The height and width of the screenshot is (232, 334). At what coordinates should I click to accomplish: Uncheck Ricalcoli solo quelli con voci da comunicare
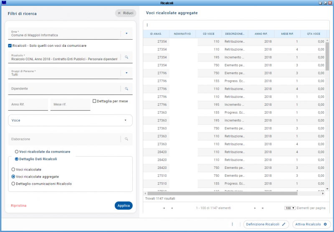coord(10,46)
